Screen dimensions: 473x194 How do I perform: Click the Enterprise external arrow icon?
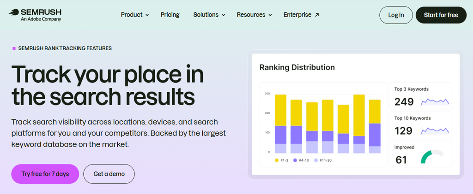tap(317, 15)
